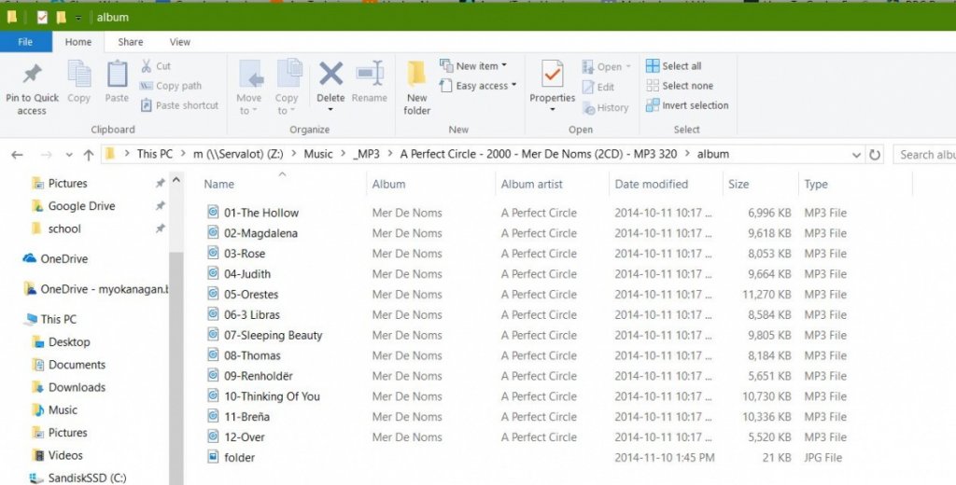Image resolution: width=956 pixels, height=485 pixels.
Task: Go back with the left arrow
Action: [x=17, y=155]
